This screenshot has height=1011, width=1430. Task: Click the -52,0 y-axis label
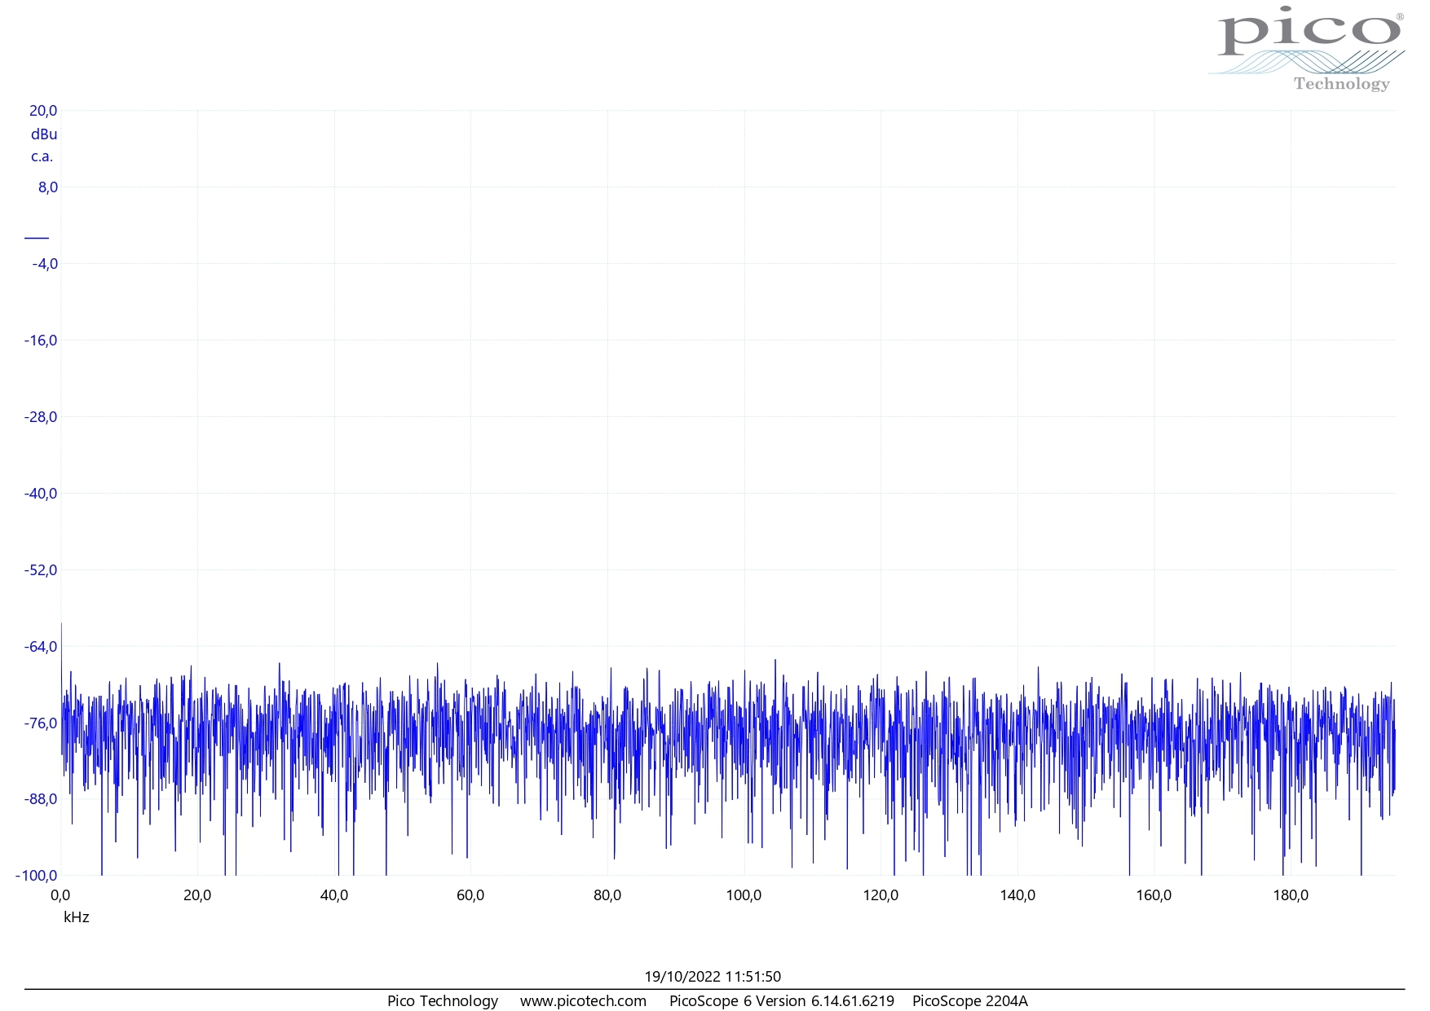pyautogui.click(x=41, y=570)
